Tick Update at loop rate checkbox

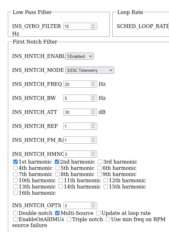click(98, 213)
